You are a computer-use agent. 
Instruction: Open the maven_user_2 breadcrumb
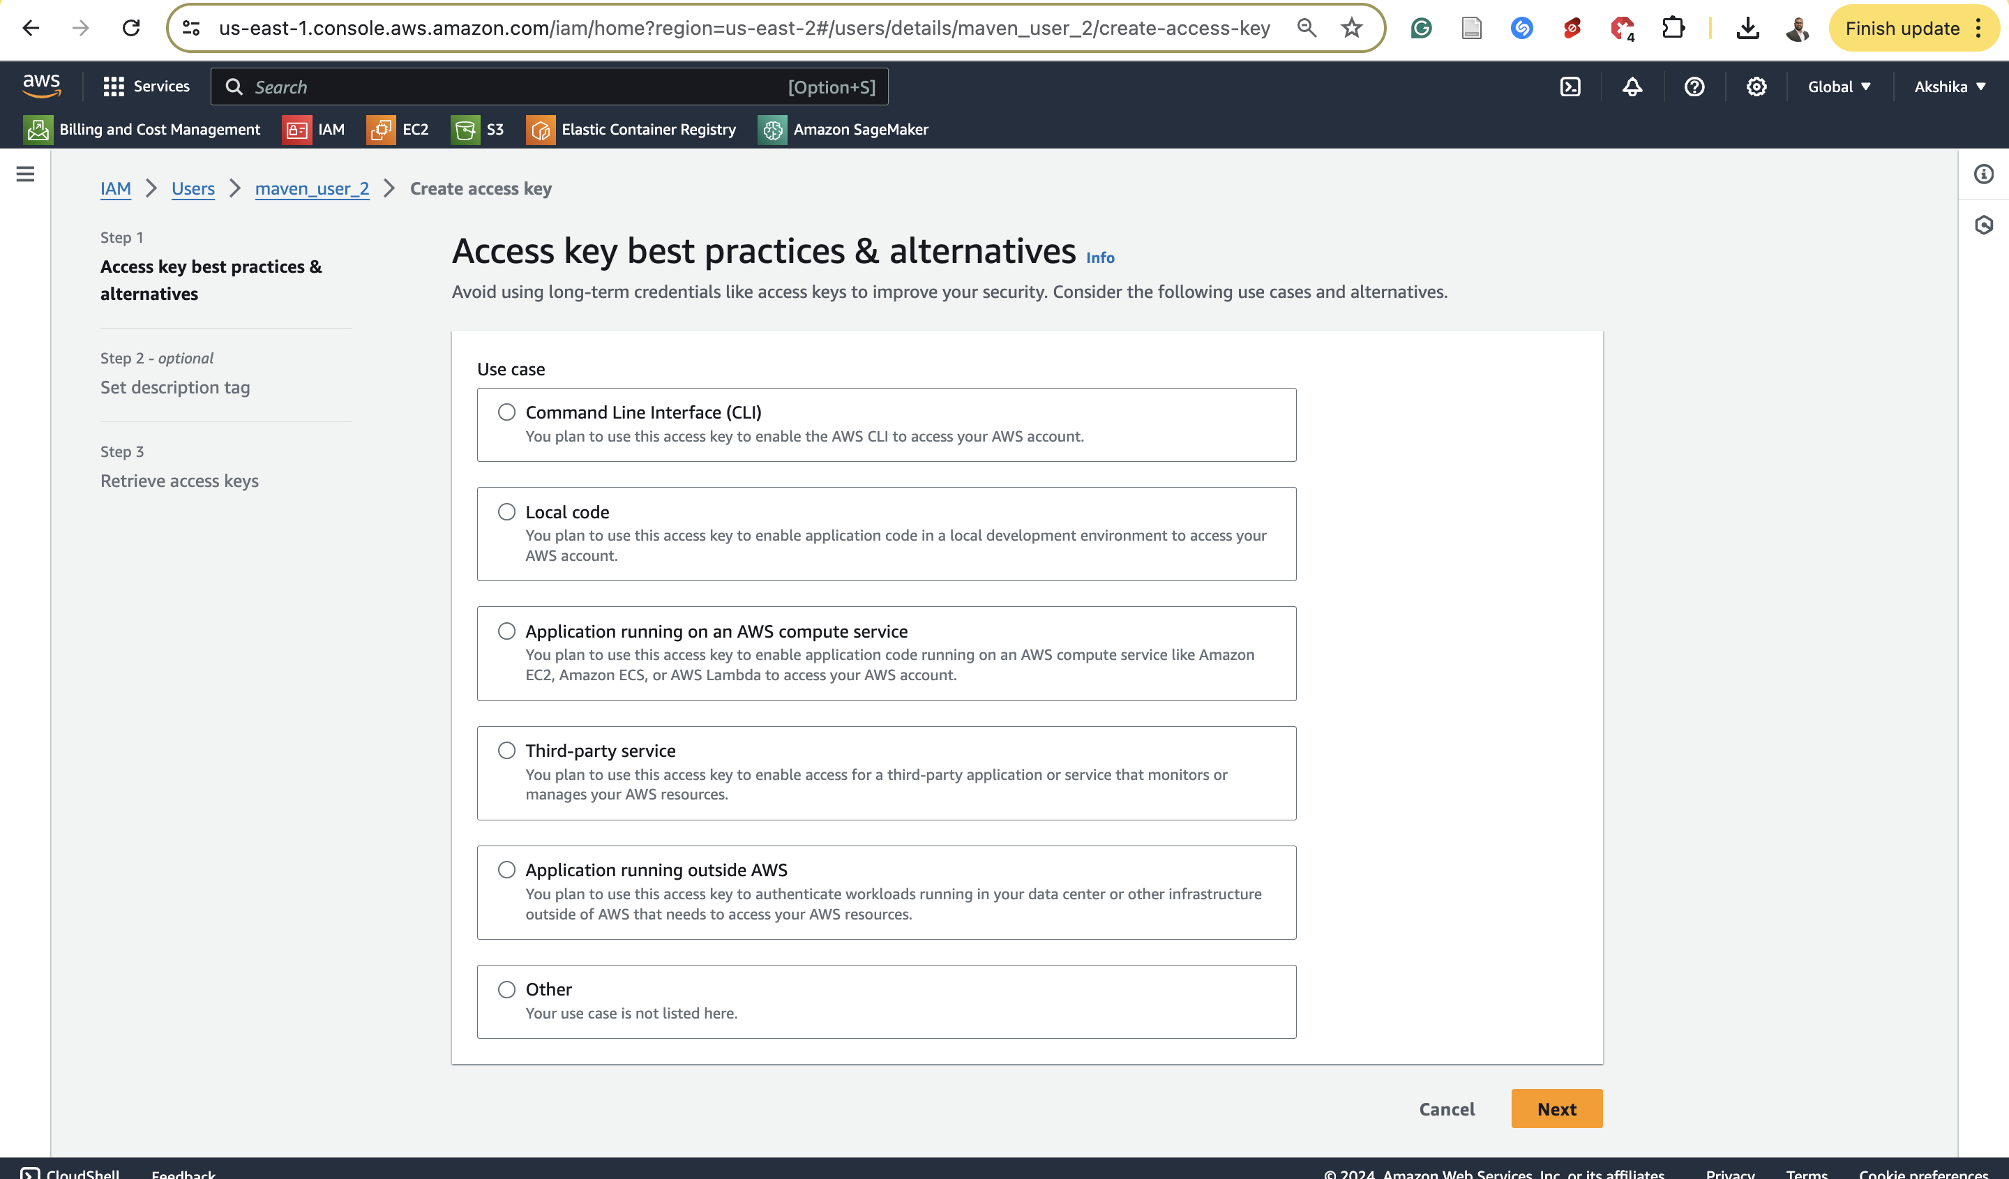312,189
